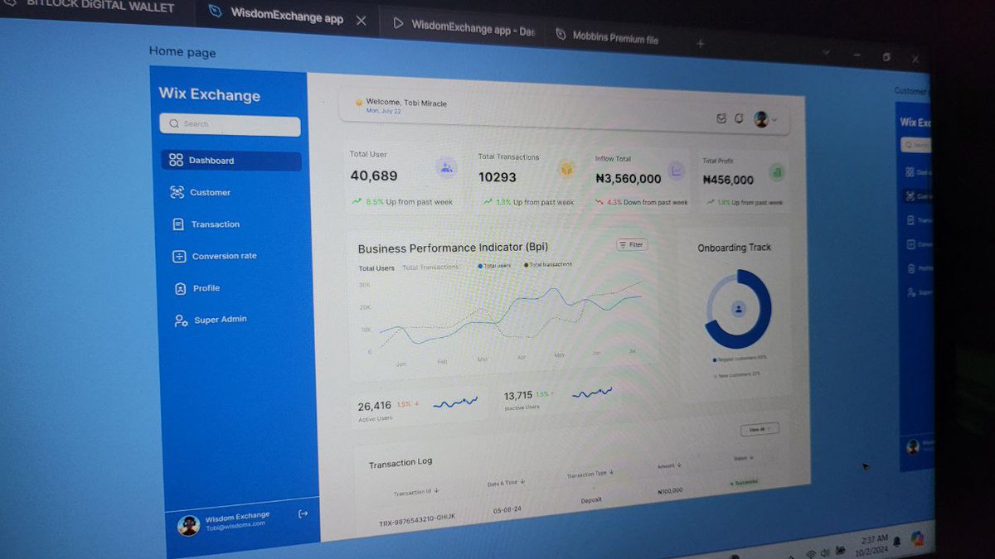The width and height of the screenshot is (995, 559).
Task: Open the notification bell in the taskbar
Action: tap(897, 540)
